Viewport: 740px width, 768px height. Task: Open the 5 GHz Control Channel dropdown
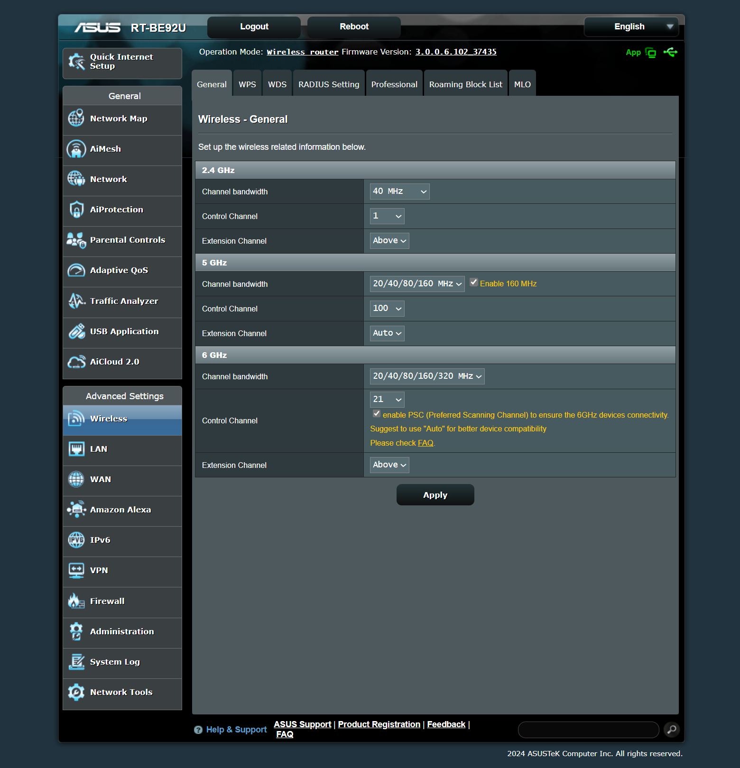tap(388, 309)
